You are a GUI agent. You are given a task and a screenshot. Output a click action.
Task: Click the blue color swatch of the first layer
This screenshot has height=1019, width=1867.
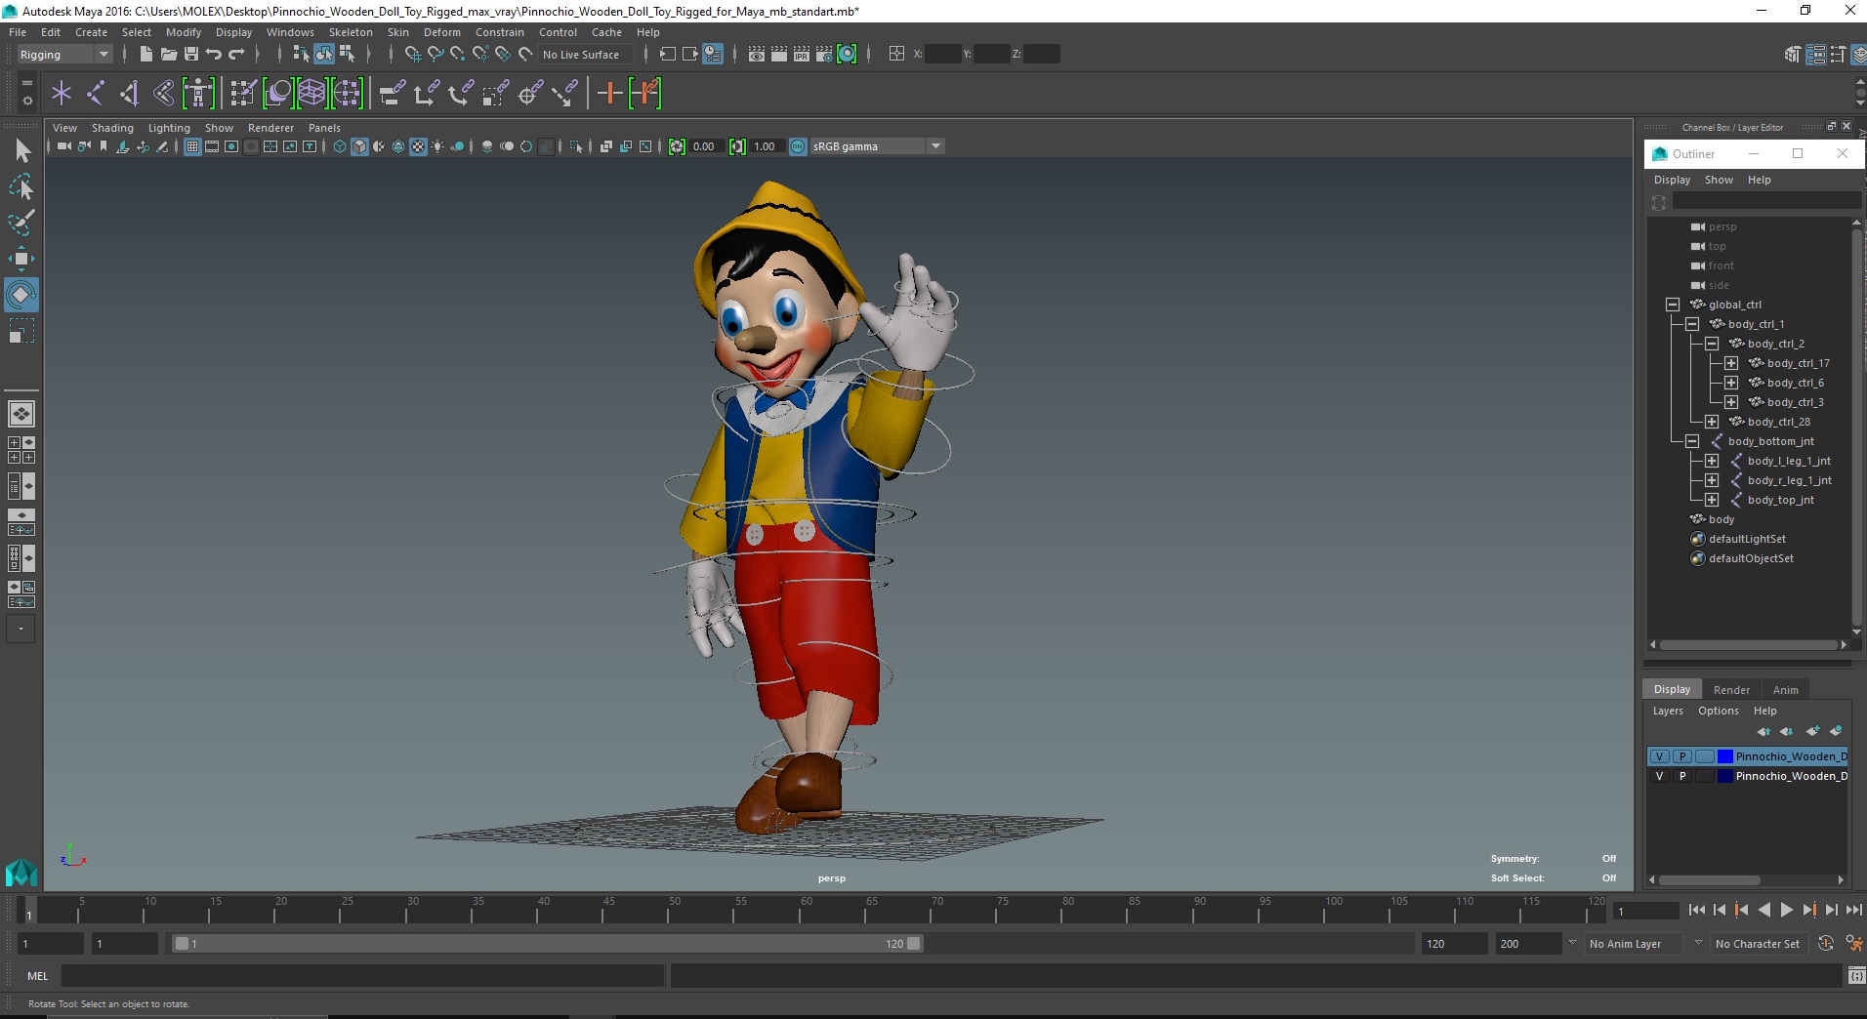(1725, 756)
